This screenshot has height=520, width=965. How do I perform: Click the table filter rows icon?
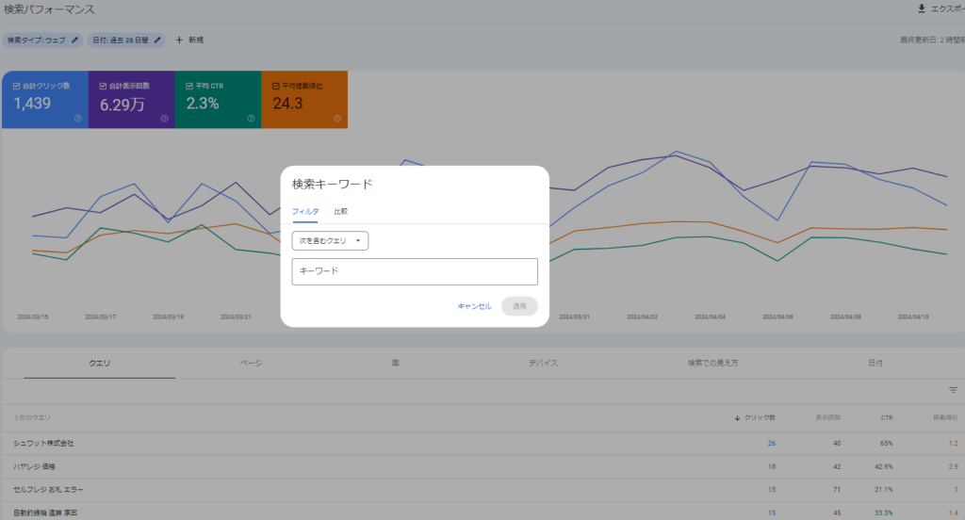953,390
